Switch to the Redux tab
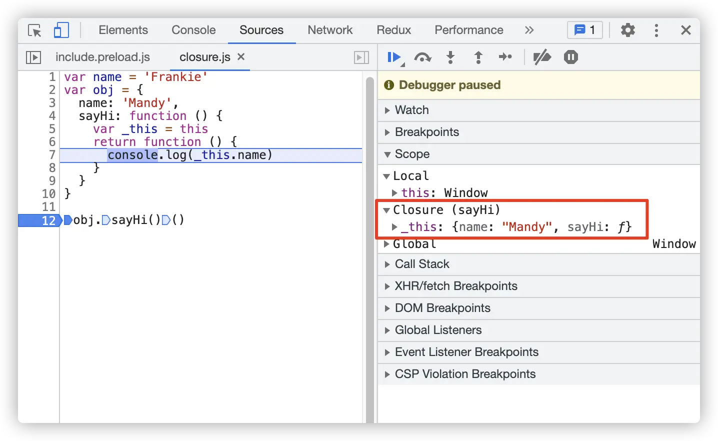This screenshot has width=718, height=441. click(394, 30)
